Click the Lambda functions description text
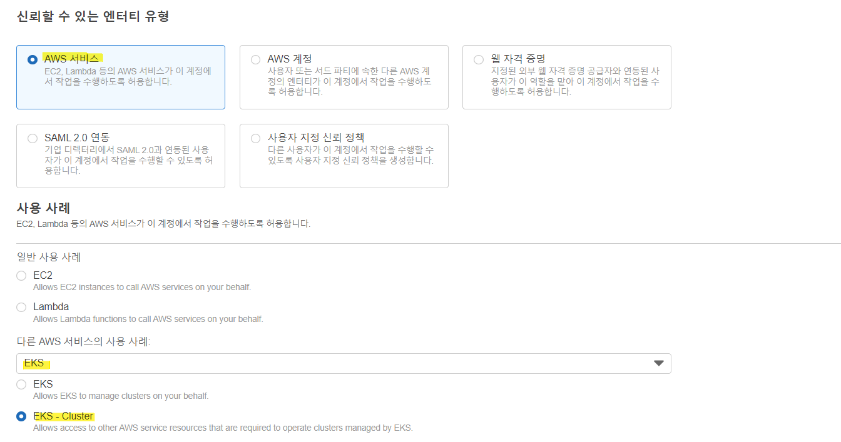Image resolution: width=841 pixels, height=442 pixels. click(148, 319)
